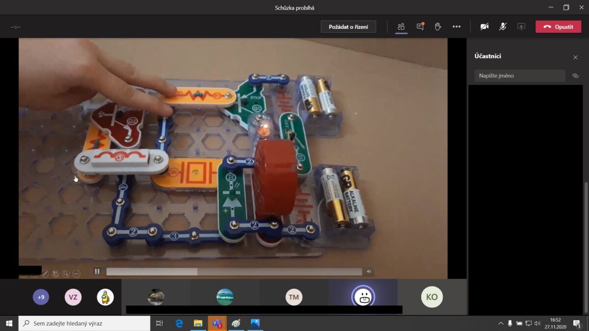Open Windows Task View
The width and height of the screenshot is (589, 331).
pyautogui.click(x=160, y=323)
